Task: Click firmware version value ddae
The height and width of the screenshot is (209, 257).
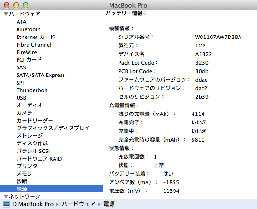Action: [201, 80]
